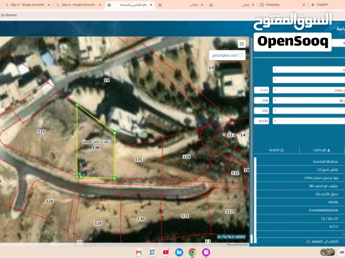Click parcel label 335 on the map
345x258 pixels.
point(139,160)
